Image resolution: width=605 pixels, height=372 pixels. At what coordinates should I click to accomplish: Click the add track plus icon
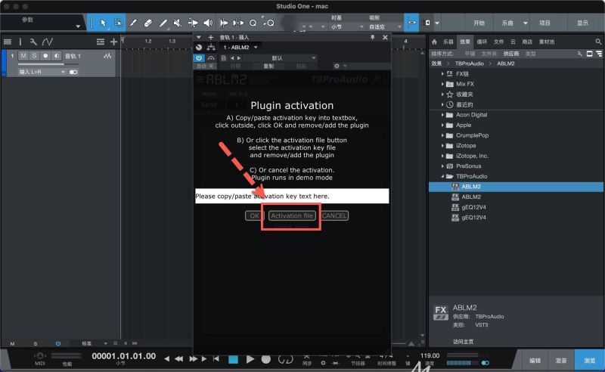113,42
